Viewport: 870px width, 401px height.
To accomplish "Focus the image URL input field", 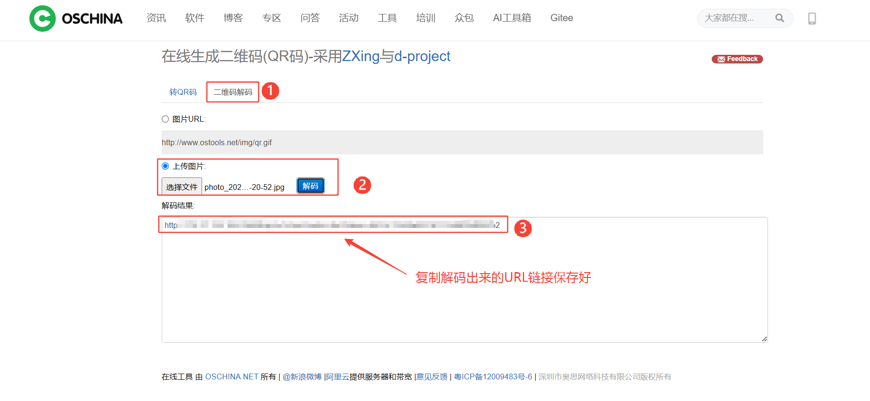I will click(462, 143).
